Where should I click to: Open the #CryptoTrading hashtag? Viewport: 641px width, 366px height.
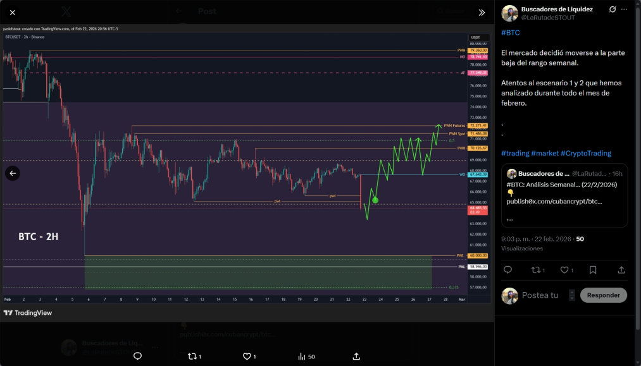point(586,153)
